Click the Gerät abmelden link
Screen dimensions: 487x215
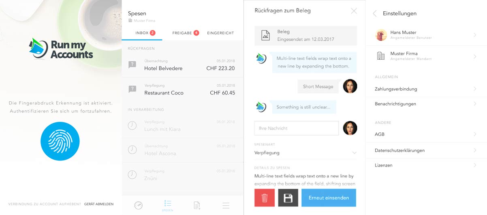tap(99, 204)
